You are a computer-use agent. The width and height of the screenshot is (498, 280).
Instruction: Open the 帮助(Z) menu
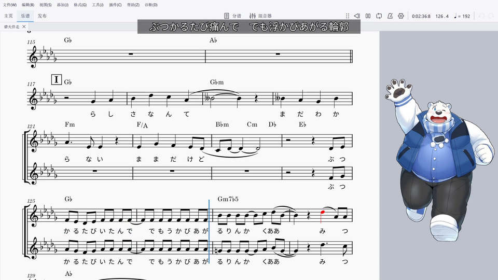pyautogui.click(x=133, y=5)
